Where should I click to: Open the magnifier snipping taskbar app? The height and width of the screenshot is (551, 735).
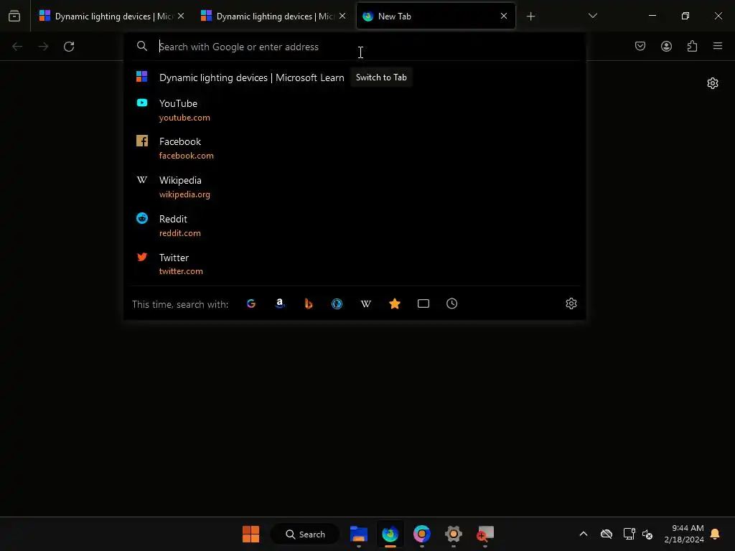pos(485,534)
